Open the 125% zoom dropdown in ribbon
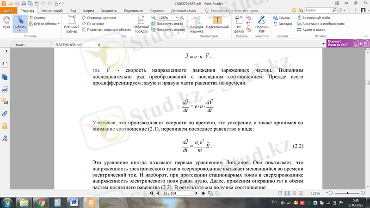 [177, 17]
